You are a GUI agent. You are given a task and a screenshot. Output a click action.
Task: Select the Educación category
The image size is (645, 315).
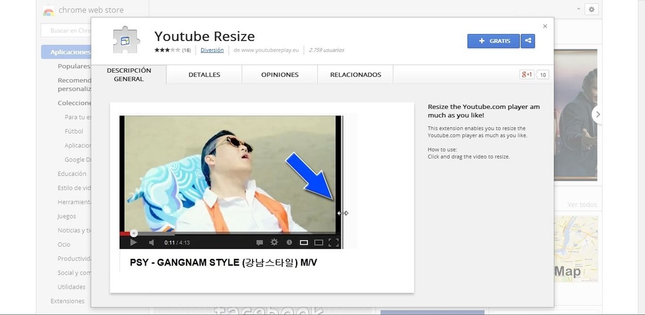click(72, 174)
